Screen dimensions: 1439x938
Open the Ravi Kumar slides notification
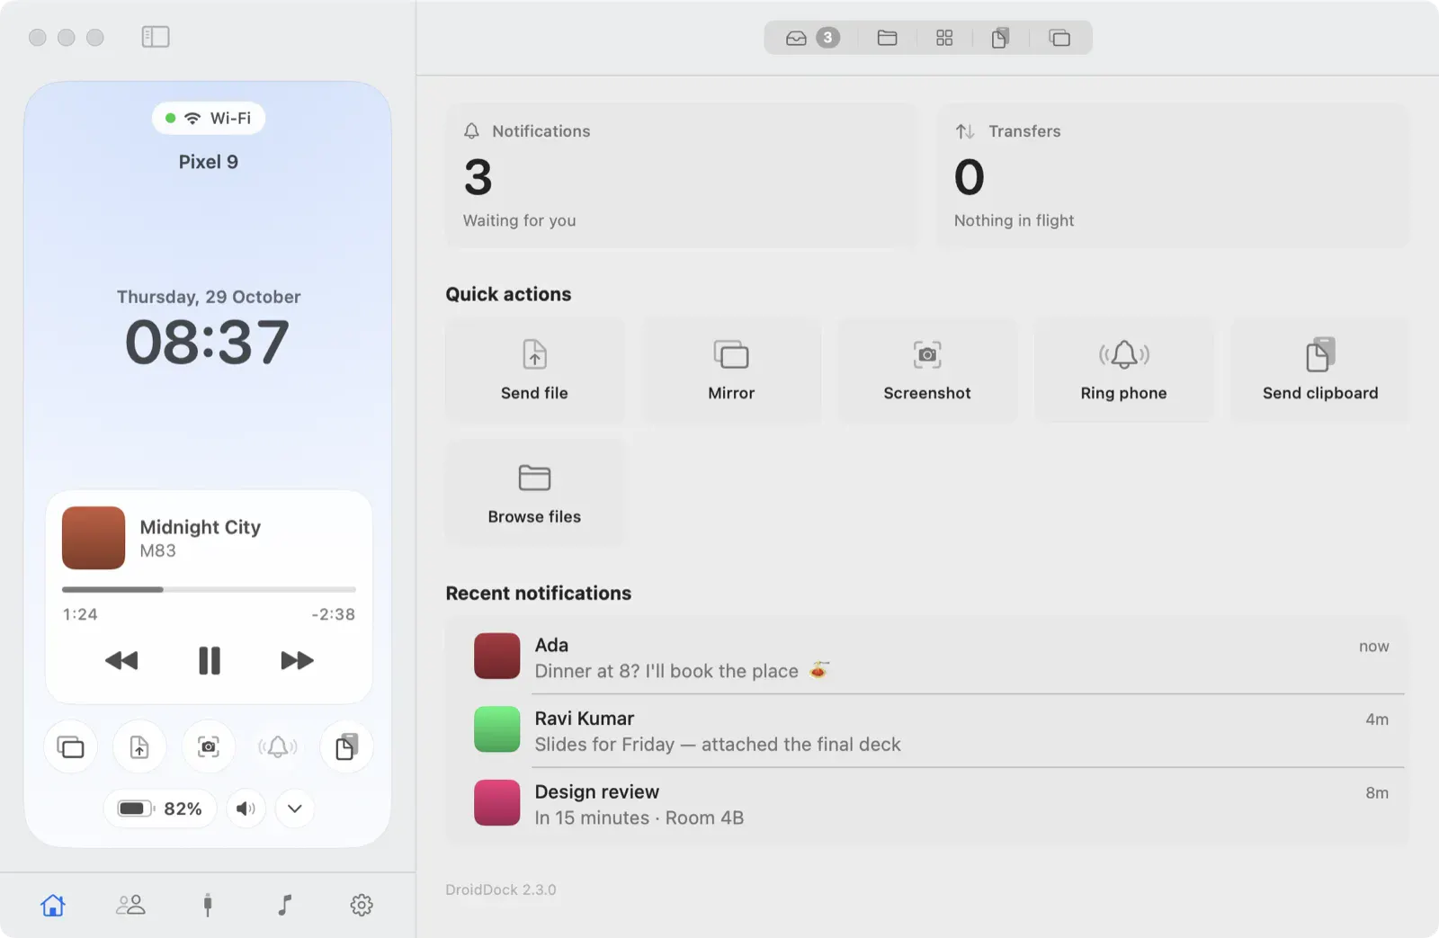(x=927, y=731)
